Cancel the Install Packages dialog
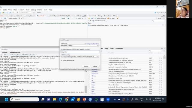 (95, 66)
